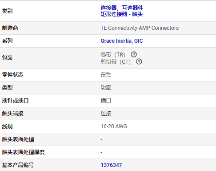
Task: Click help icon next to 剪切带 (CT)
Action: coord(139,61)
